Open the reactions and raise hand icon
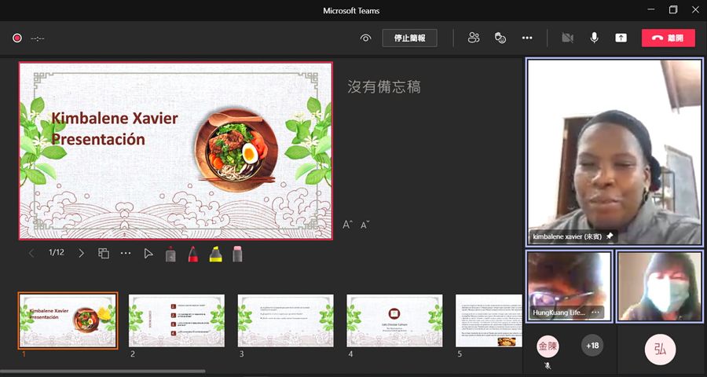Screen dimensions: 707x377 pyautogui.click(x=500, y=38)
